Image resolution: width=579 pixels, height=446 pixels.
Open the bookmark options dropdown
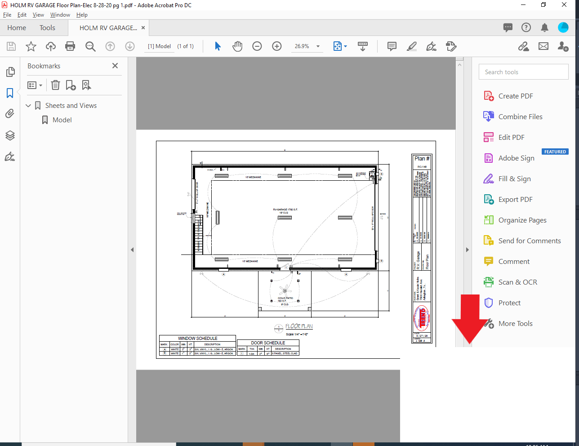(35, 85)
